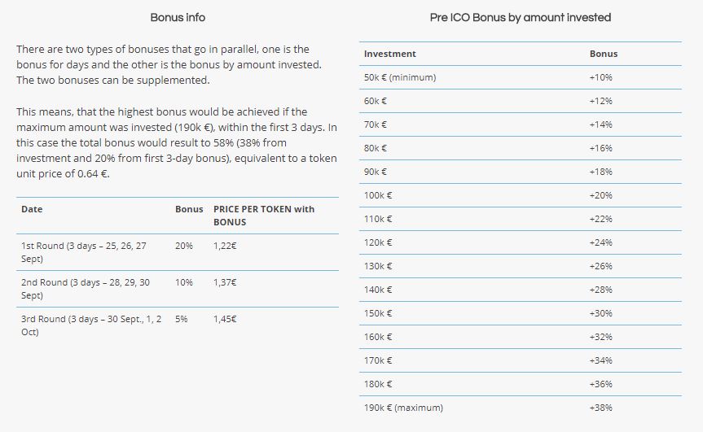The width and height of the screenshot is (703, 432).
Task: Select the 2nd Round date row
Action: [x=178, y=289]
